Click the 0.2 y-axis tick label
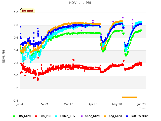Viewport: 161px width, 121px height. pos(16,63)
